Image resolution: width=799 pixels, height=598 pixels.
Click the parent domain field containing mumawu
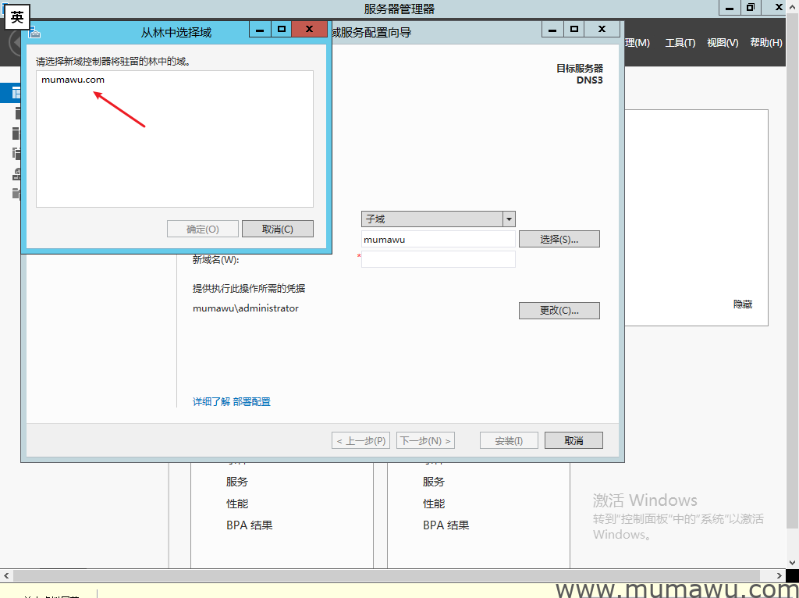point(438,240)
